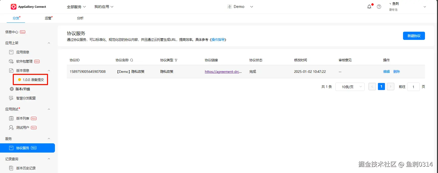This screenshot has width=438, height=173.
Task: Open the user account dropdown arrow
Action: click(x=425, y=7)
